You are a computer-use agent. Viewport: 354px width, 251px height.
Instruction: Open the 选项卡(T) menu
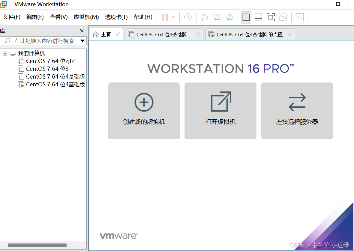coord(116,17)
